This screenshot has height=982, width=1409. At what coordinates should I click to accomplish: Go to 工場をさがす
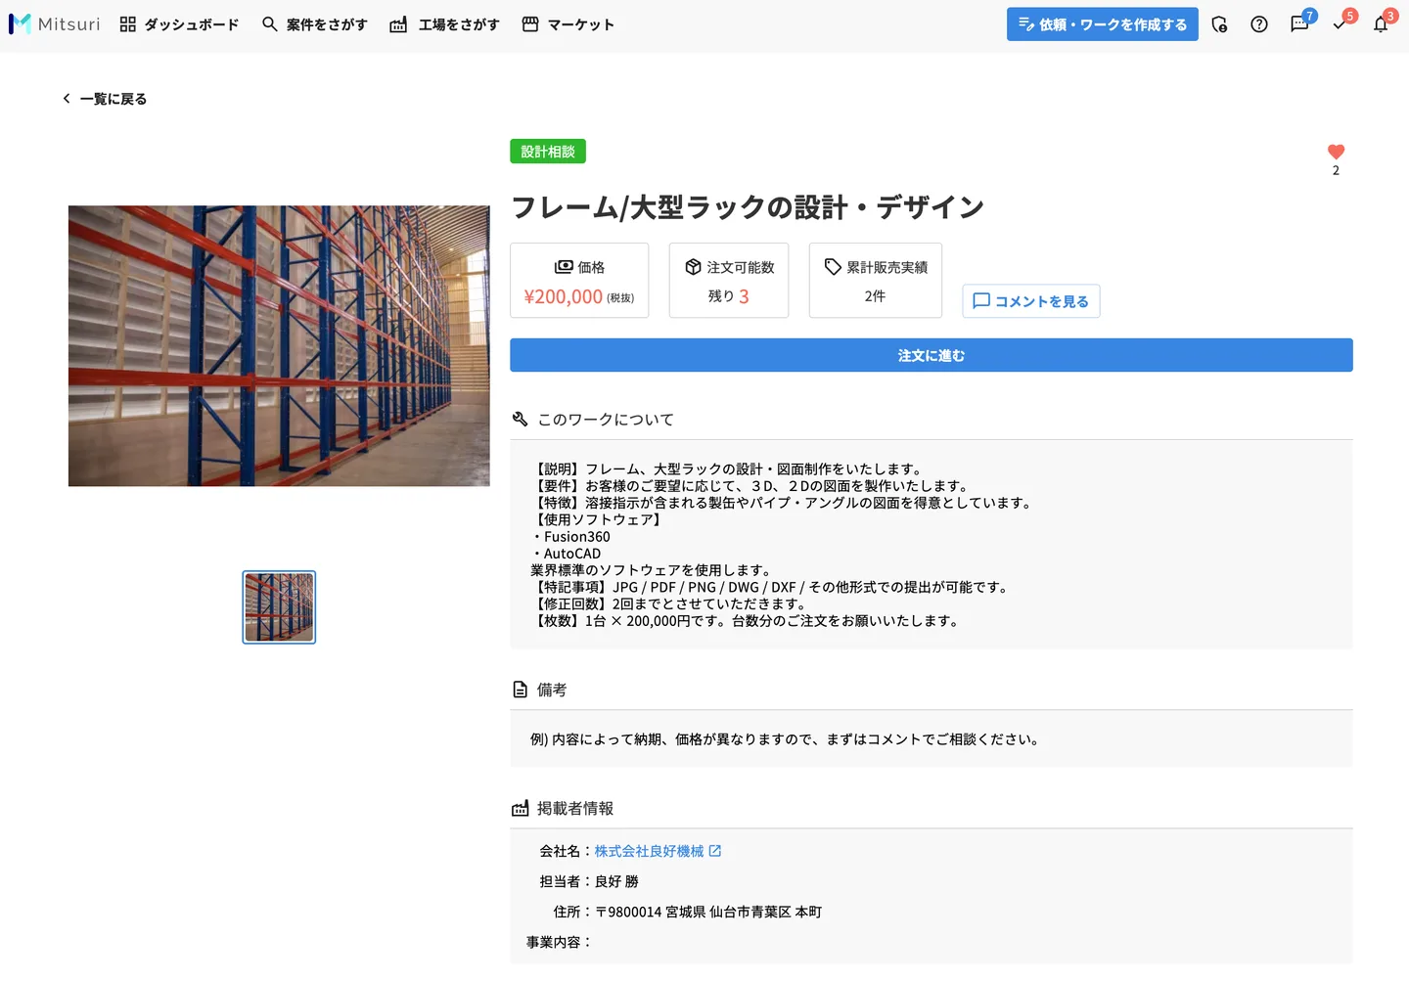tap(444, 24)
